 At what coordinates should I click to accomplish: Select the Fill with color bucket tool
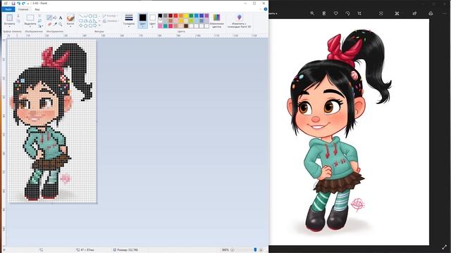click(x=55, y=18)
